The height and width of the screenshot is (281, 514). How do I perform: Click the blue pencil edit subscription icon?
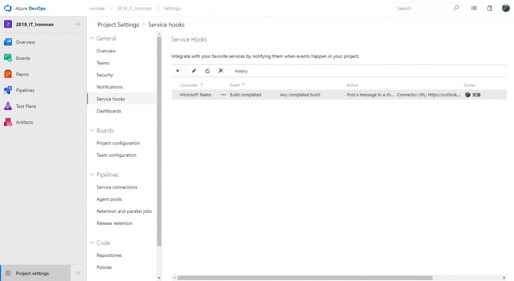[194, 71]
